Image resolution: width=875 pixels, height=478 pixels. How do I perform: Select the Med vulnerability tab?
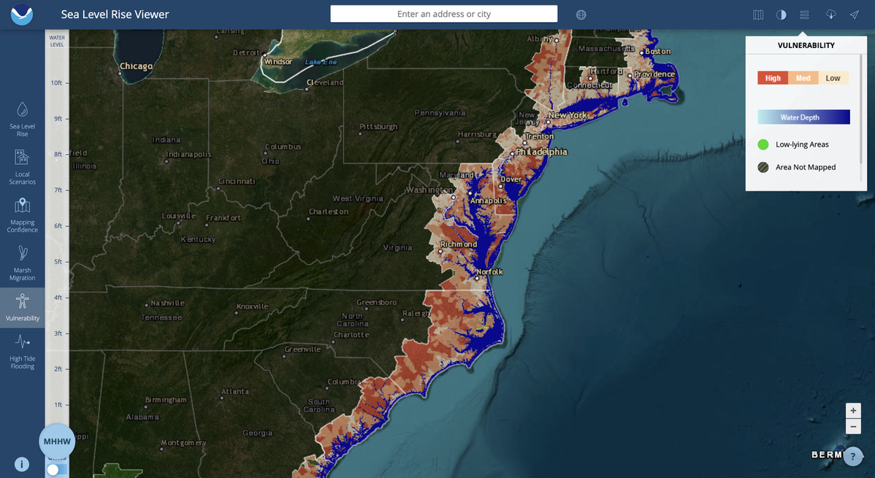[803, 77]
